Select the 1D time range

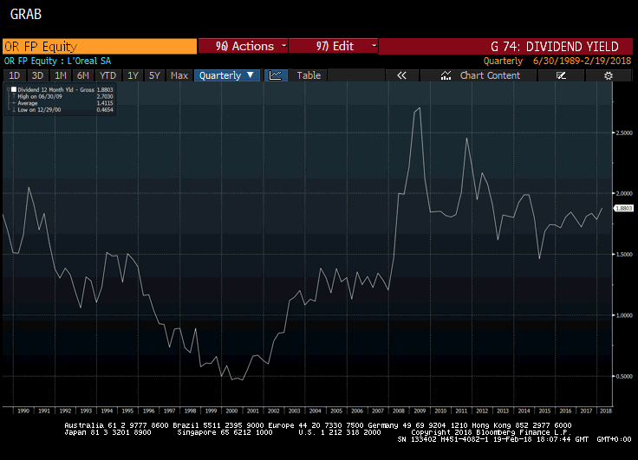pyautogui.click(x=15, y=75)
